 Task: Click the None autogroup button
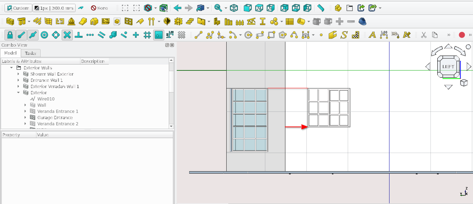point(99,8)
